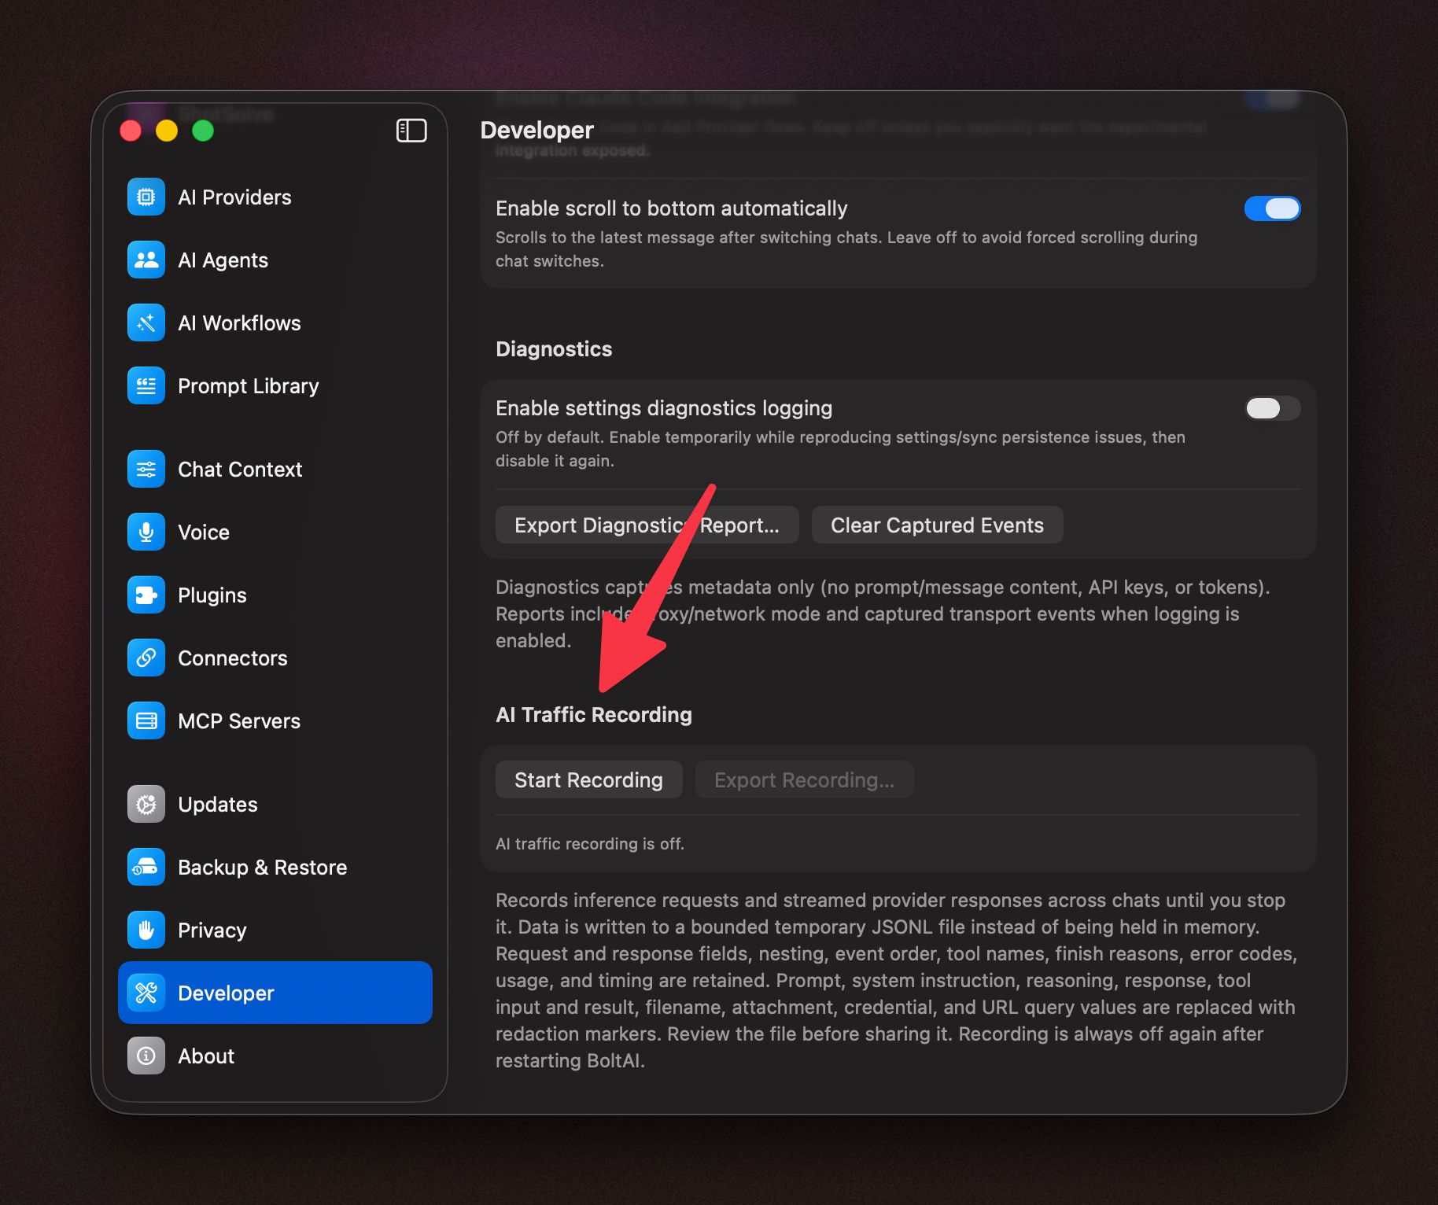Open Backup & Restore label
Screen dimensions: 1438x1205
click(263, 868)
